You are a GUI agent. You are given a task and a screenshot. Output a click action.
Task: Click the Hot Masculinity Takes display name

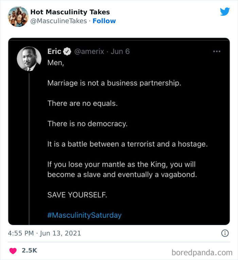pos(70,12)
